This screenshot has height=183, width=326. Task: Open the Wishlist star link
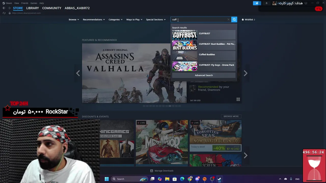point(248,20)
